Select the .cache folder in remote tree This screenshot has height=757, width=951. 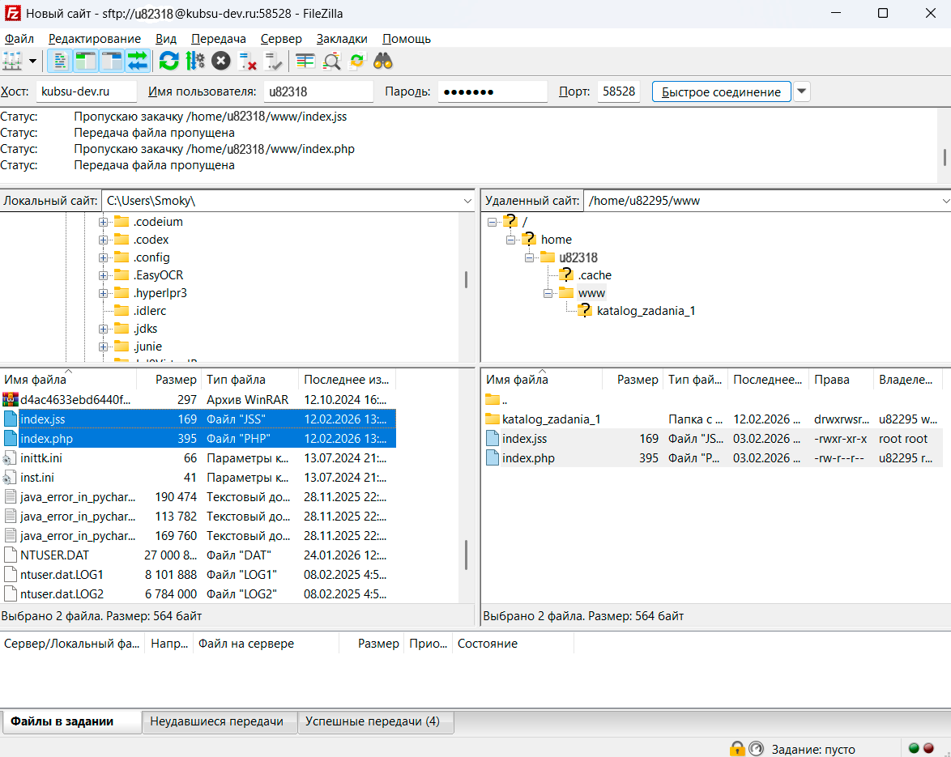(595, 275)
